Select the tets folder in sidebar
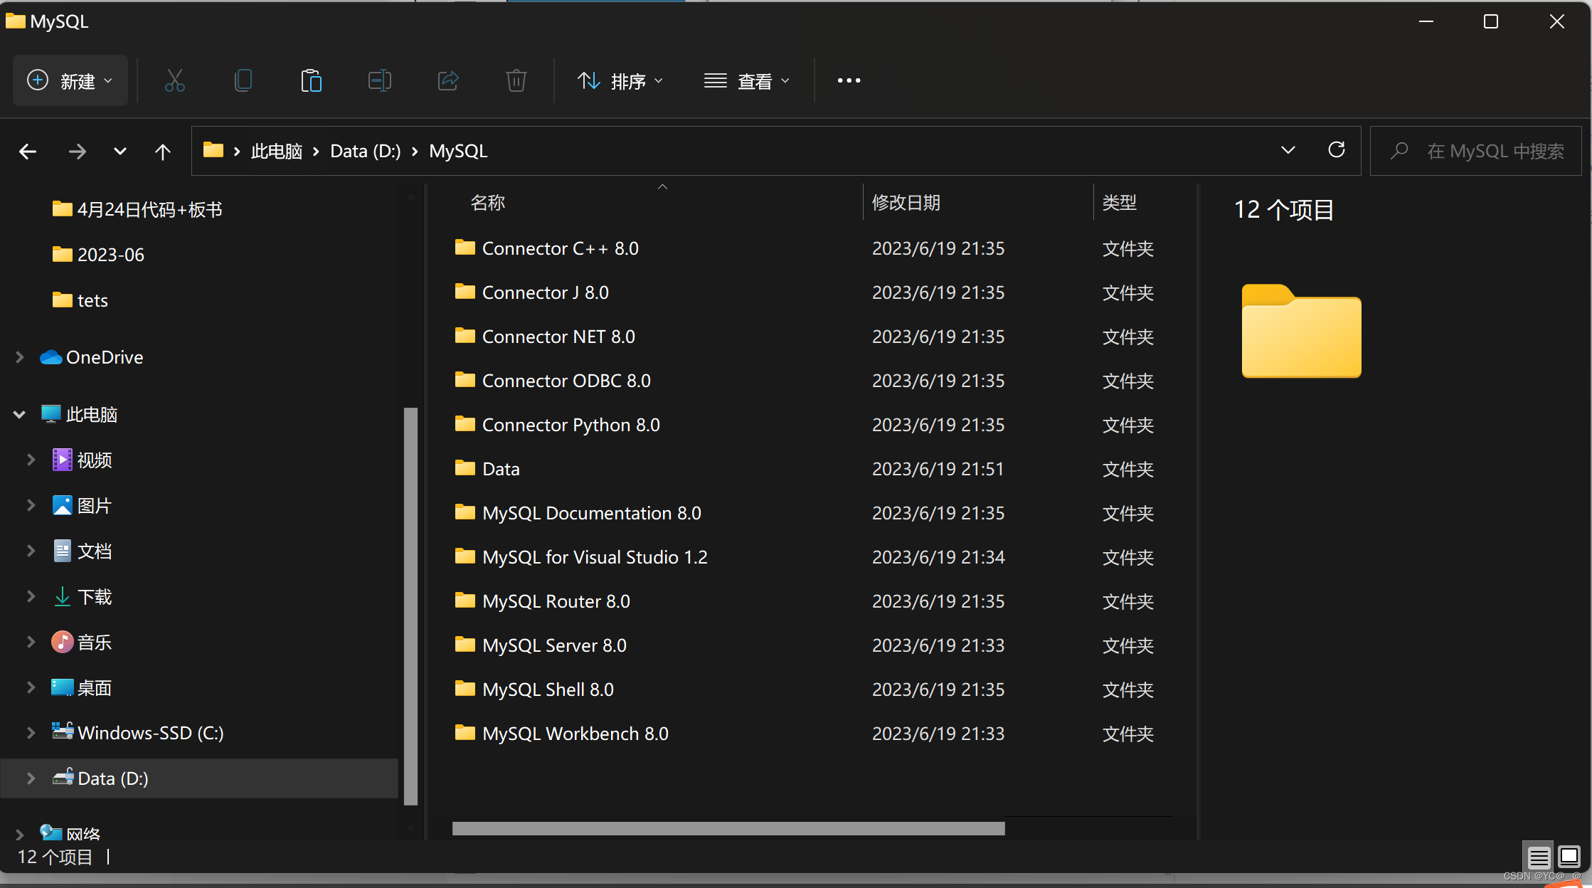The height and width of the screenshot is (888, 1592). coord(80,300)
